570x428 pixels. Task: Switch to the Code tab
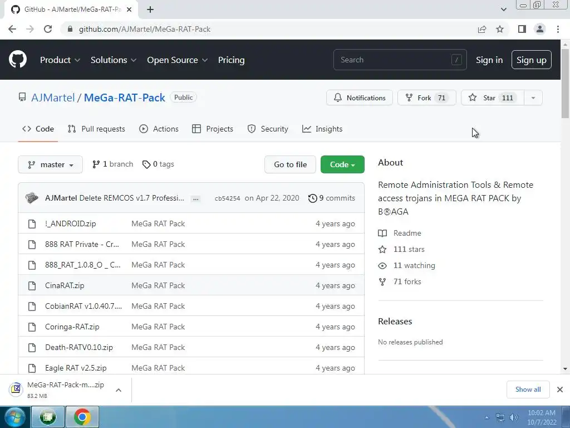pos(38,129)
